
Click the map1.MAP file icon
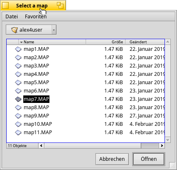coord(18,49)
